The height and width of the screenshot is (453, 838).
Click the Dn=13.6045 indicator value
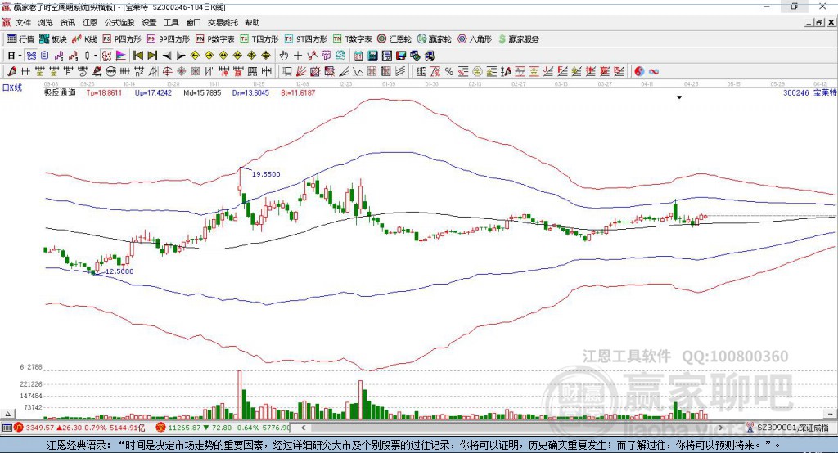click(x=250, y=92)
